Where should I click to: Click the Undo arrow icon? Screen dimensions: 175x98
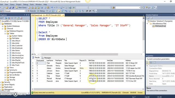(x=52, y=8)
